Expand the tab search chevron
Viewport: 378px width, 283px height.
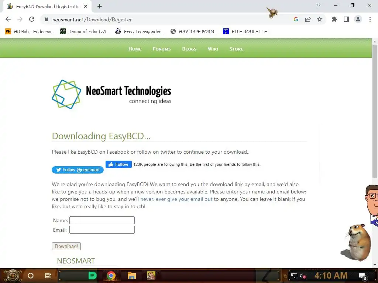tap(319, 5)
